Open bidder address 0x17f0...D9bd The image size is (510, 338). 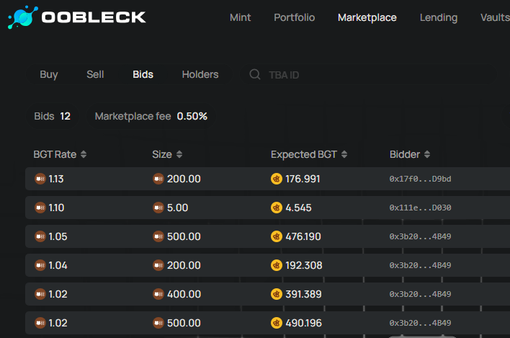pos(420,179)
